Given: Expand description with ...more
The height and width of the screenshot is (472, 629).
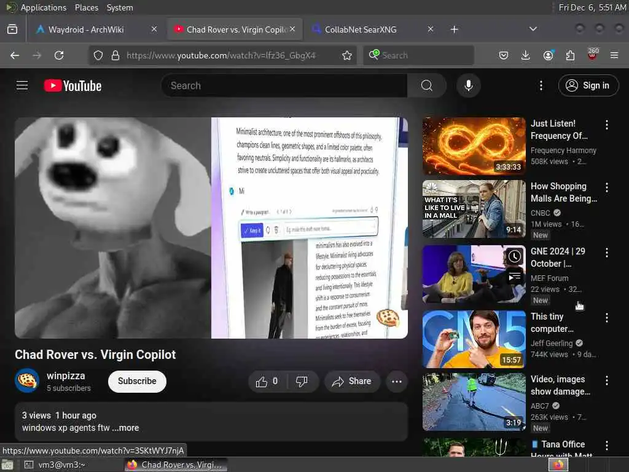Looking at the screenshot, I should coord(125,428).
